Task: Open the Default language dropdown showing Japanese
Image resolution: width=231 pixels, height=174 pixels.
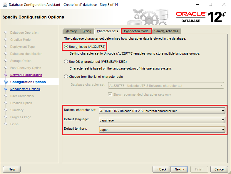Action: [x=162, y=120]
